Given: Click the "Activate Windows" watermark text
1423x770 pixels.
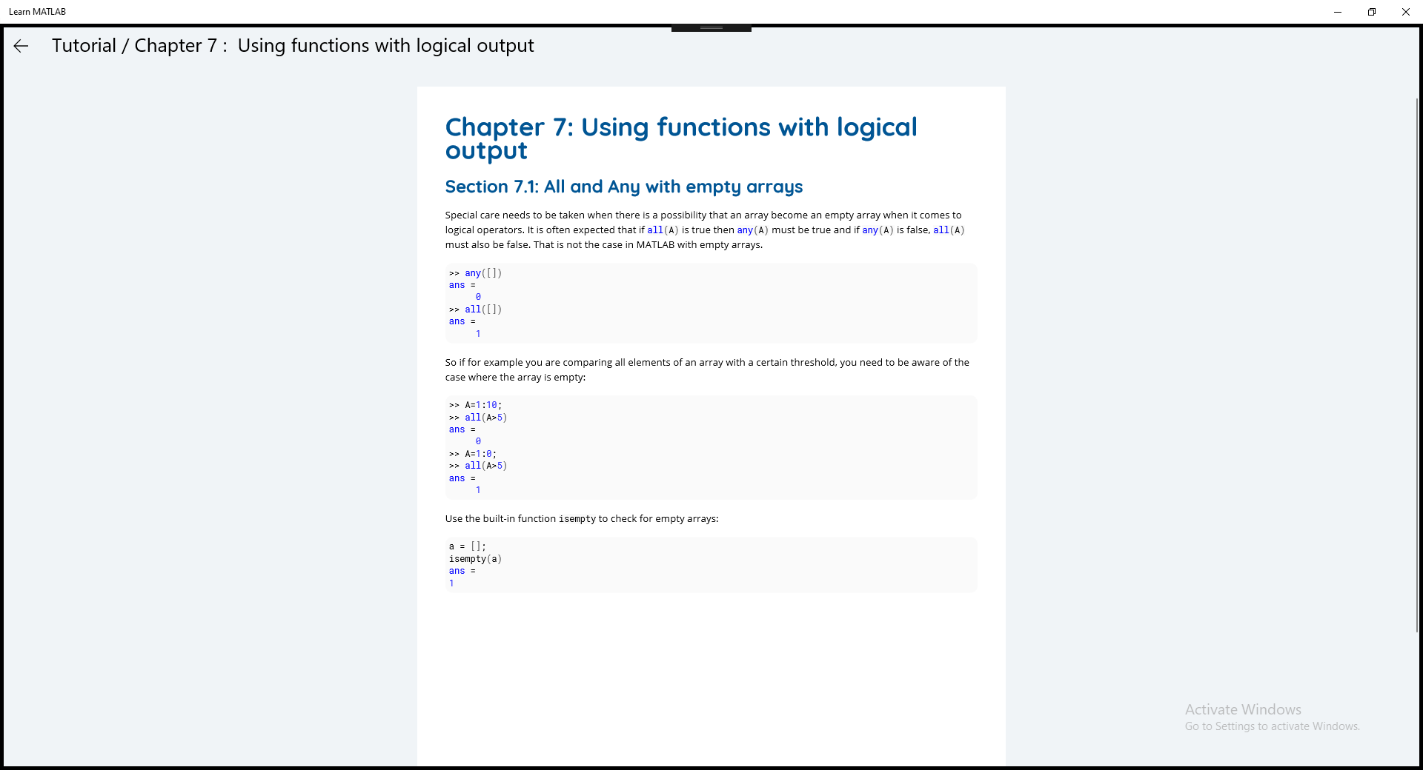Looking at the screenshot, I should click(x=1243, y=709).
